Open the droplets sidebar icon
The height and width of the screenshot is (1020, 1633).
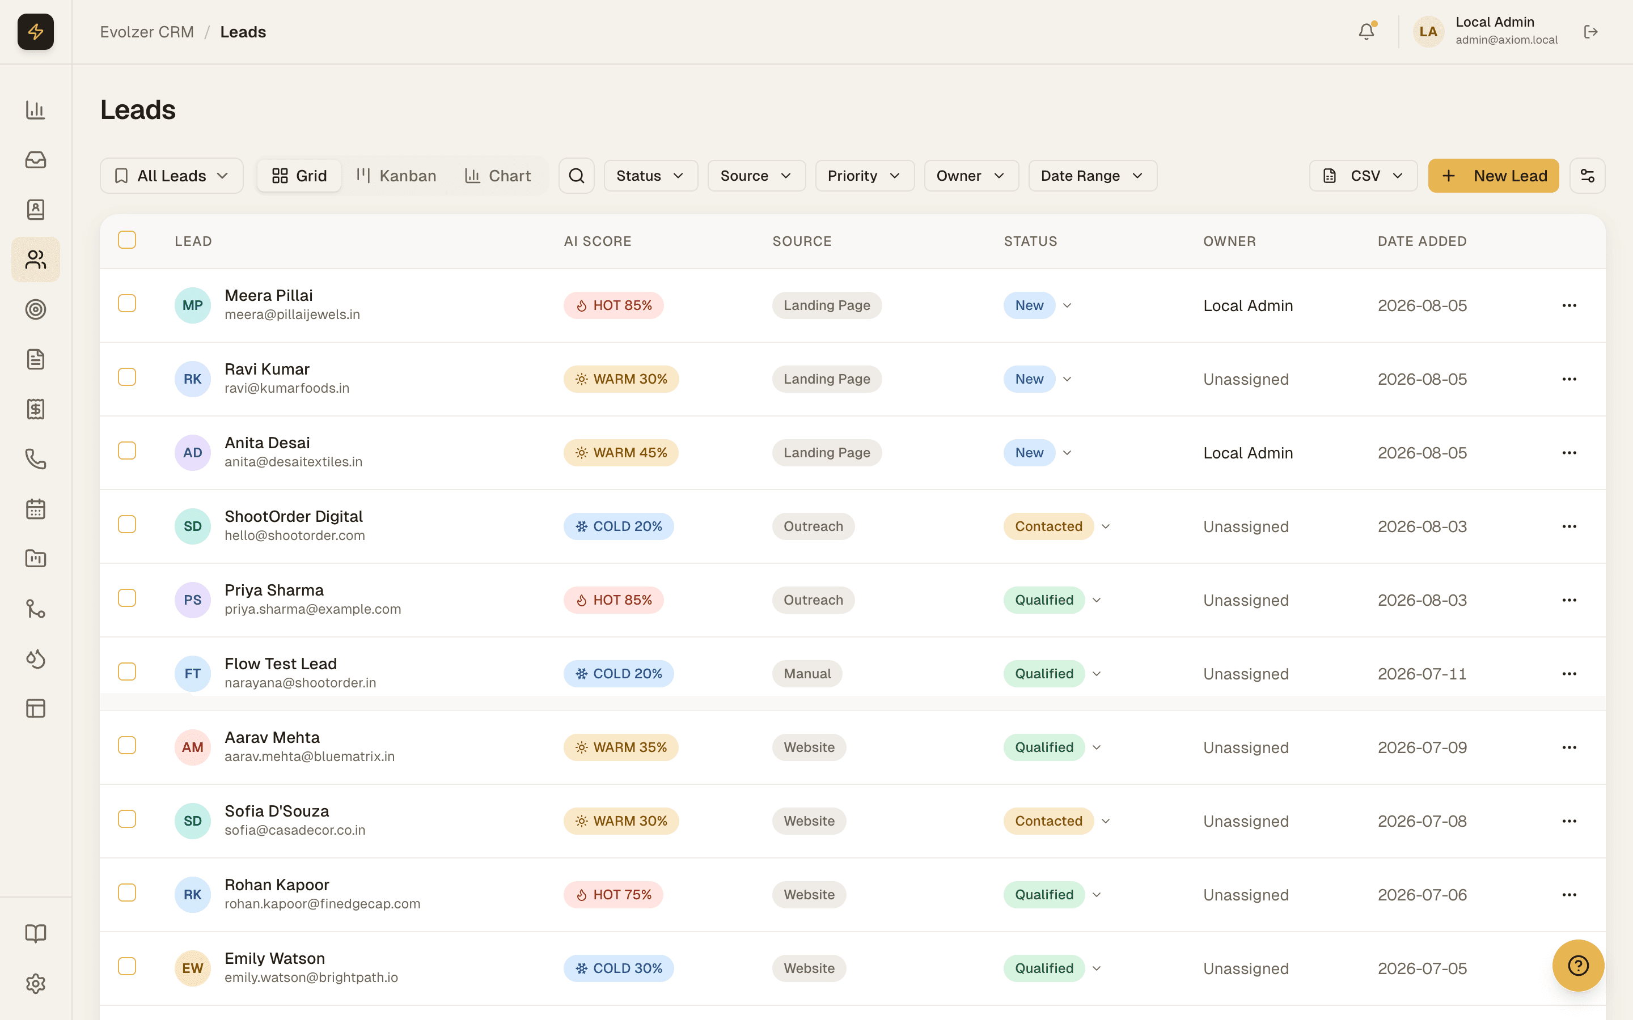point(36,658)
